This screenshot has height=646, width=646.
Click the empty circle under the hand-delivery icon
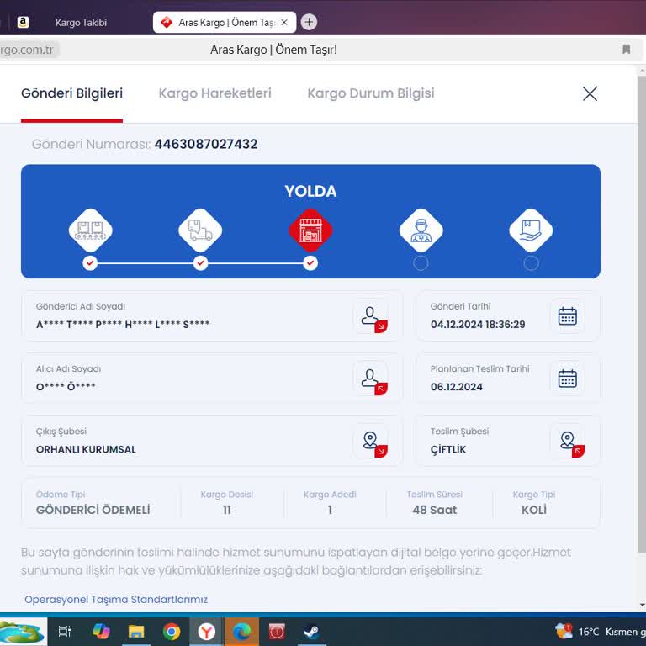[x=531, y=262]
